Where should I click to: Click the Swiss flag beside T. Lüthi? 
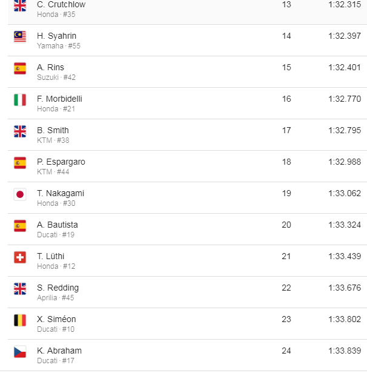(20, 257)
